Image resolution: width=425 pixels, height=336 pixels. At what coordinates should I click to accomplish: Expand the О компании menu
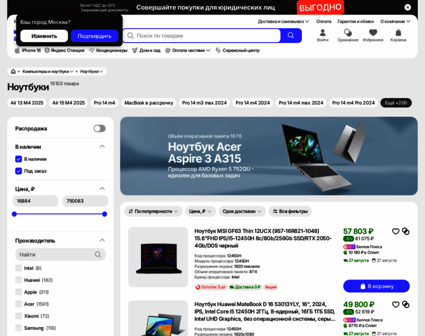[395, 21]
